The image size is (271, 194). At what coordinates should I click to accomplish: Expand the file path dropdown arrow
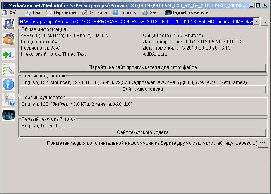click(256, 22)
